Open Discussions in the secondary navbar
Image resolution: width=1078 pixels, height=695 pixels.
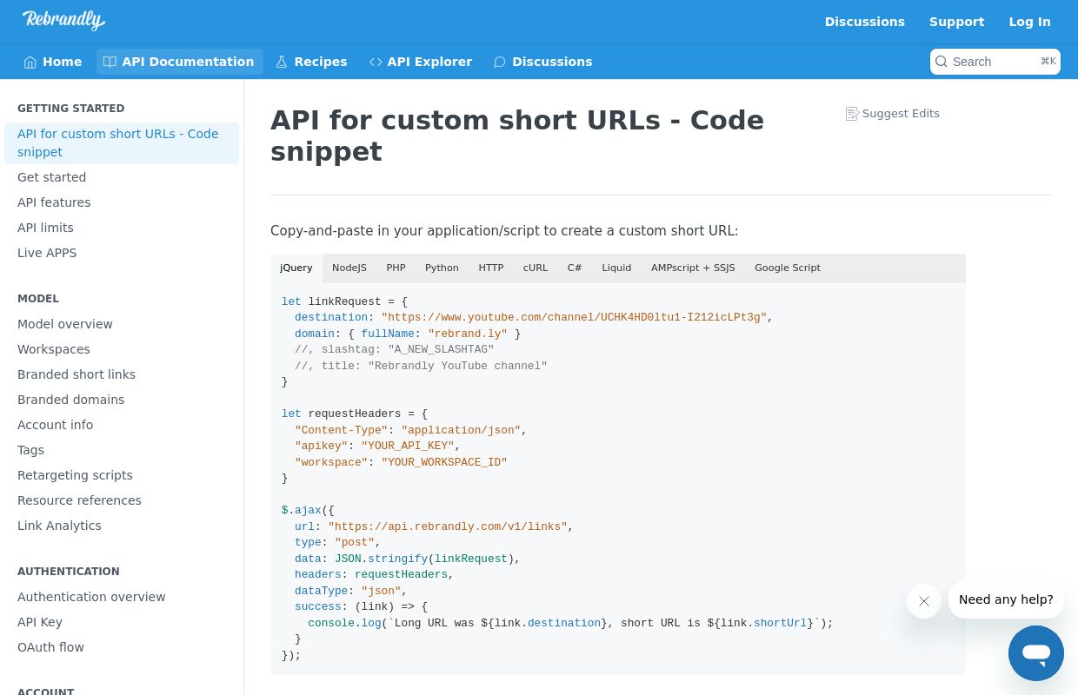point(543,62)
